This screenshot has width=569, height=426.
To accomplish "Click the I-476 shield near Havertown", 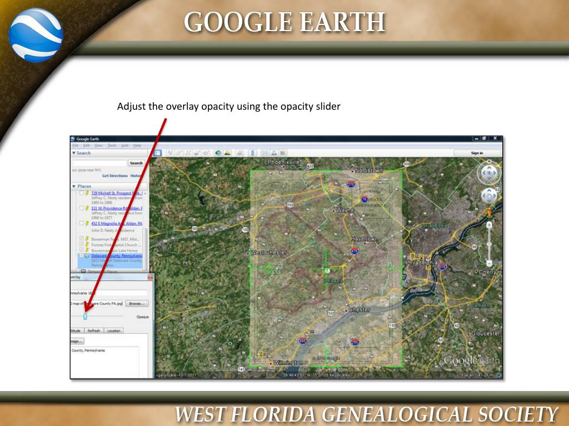I will [x=355, y=251].
